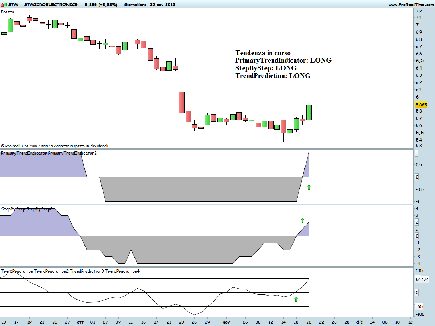Viewport: 435px width, 326px height.
Task: Click the yellow 5,885 current price tag
Action: [421, 105]
